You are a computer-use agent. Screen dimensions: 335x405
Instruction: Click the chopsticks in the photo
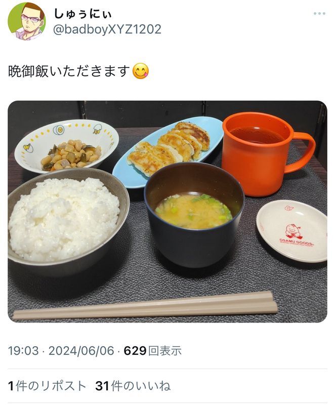pos(145,306)
